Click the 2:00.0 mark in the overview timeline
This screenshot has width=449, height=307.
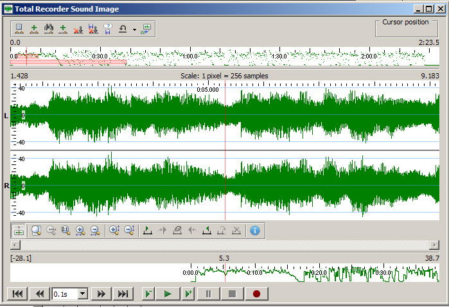pos(369,57)
